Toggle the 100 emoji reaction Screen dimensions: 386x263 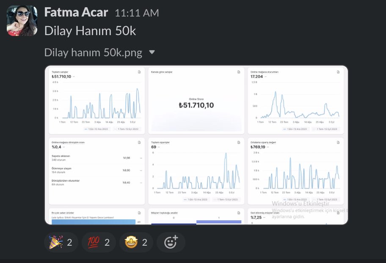pyautogui.click(x=98, y=242)
